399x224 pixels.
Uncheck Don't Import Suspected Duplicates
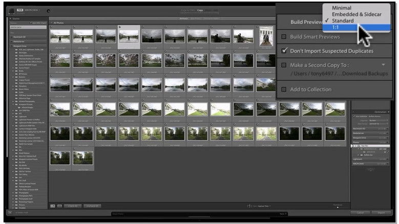click(284, 51)
